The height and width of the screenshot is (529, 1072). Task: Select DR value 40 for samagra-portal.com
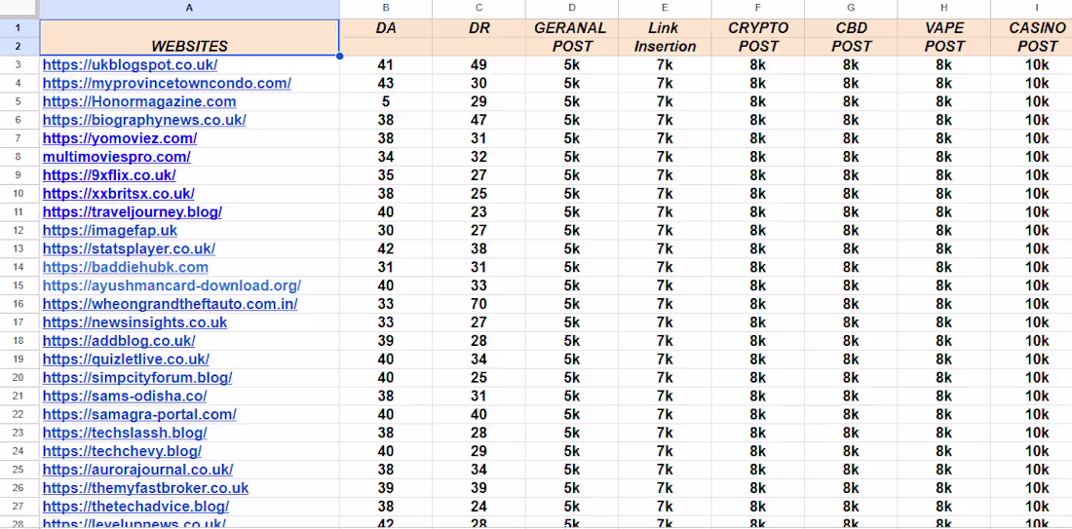click(479, 415)
